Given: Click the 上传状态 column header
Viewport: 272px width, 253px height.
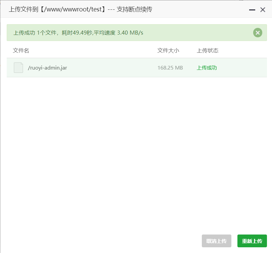Looking at the screenshot, I should click(x=208, y=50).
